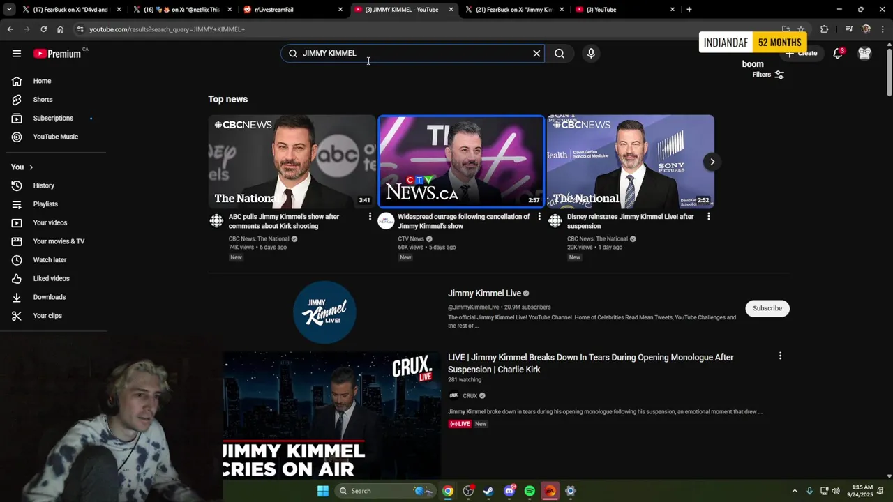Click inside the JIMMY KIMMEL search field
Screen dimensions: 893x502
tap(412, 53)
